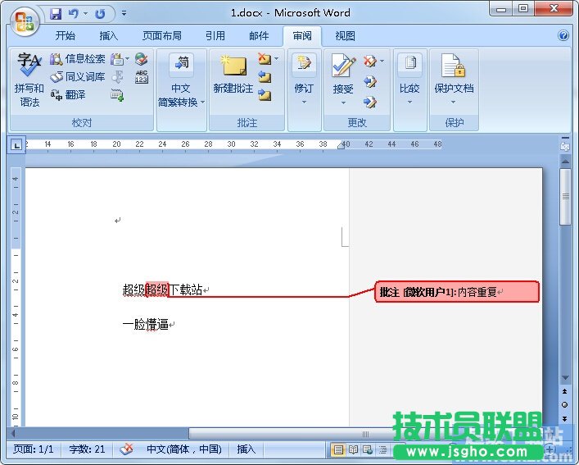579x465 pixels.
Task: Open the Insert (插入) ribbon tab
Action: pos(108,36)
